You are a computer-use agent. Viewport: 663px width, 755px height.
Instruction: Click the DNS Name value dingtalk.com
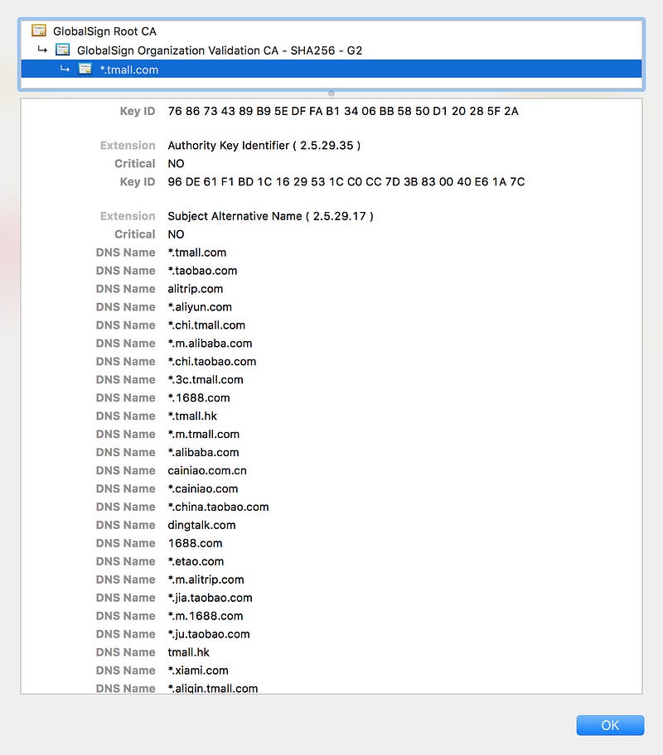pyautogui.click(x=201, y=526)
